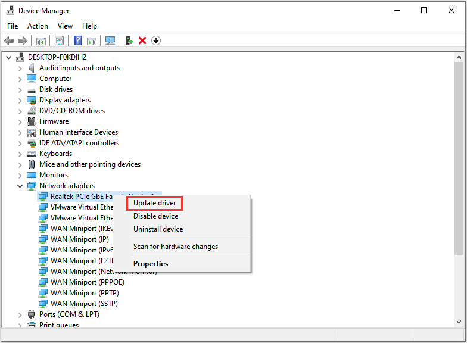Click the Mice and other pointing devices icon
Viewport: 467px width, 343px height.
tap(31, 164)
